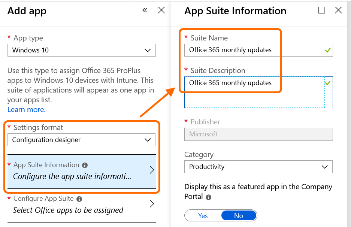Expand the Category Productivity dropdown
Image resolution: width=351 pixels, height=227 pixels.
pos(258,167)
